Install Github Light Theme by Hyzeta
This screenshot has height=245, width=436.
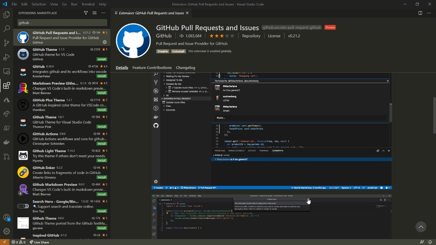point(102,160)
